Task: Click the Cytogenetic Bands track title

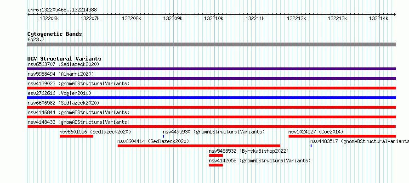Action: [55, 34]
